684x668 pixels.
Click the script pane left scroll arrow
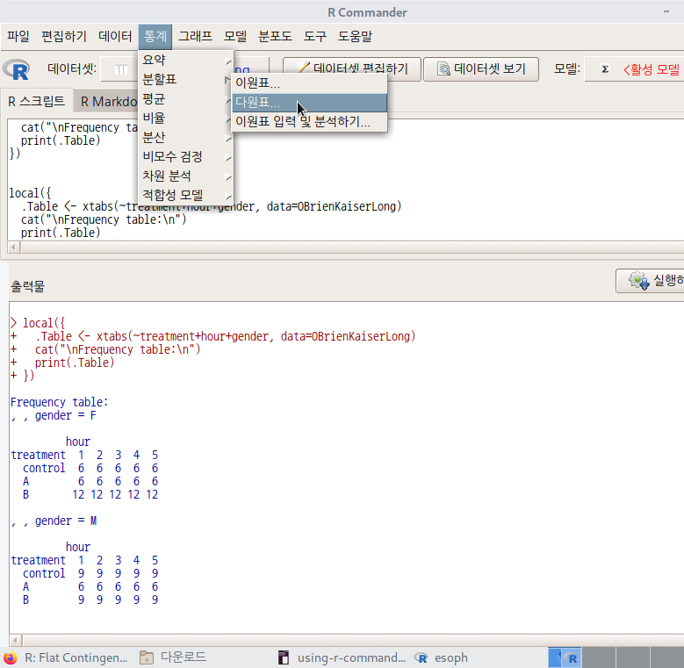pos(13,248)
